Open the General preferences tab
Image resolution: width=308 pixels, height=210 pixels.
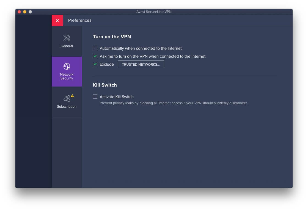67,42
